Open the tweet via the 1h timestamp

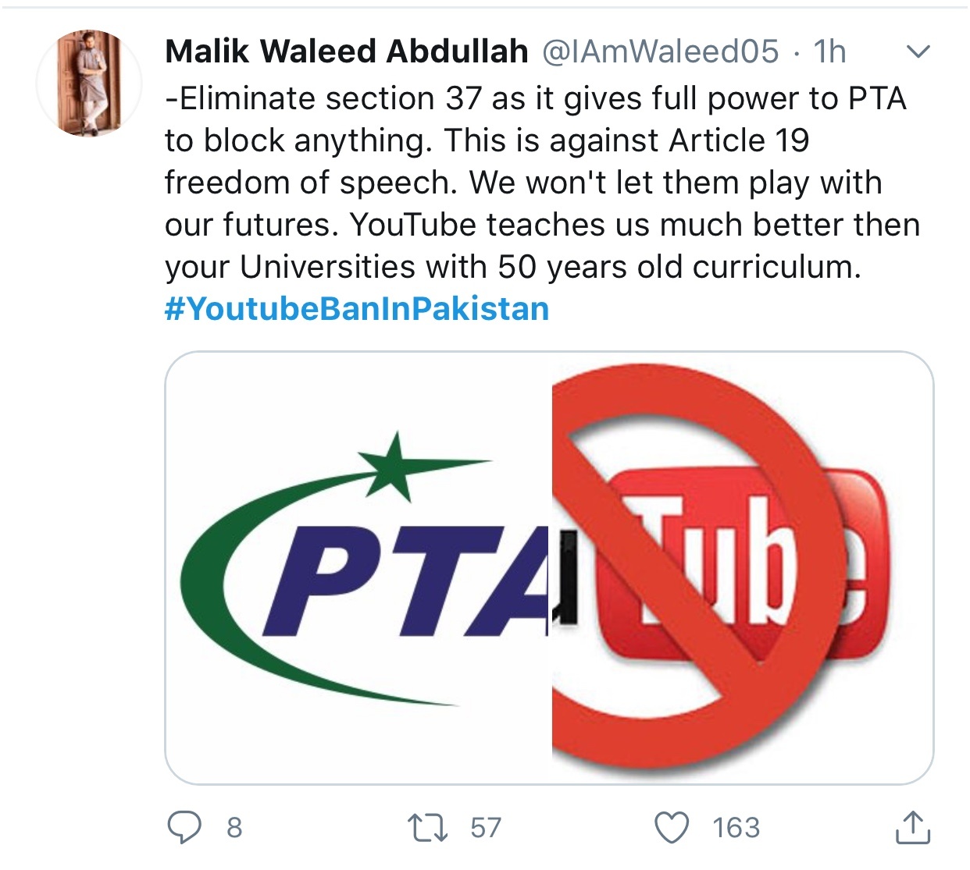point(829,51)
